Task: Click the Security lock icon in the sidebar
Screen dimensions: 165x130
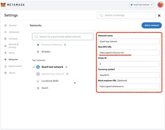Action: click(x=5, y=46)
